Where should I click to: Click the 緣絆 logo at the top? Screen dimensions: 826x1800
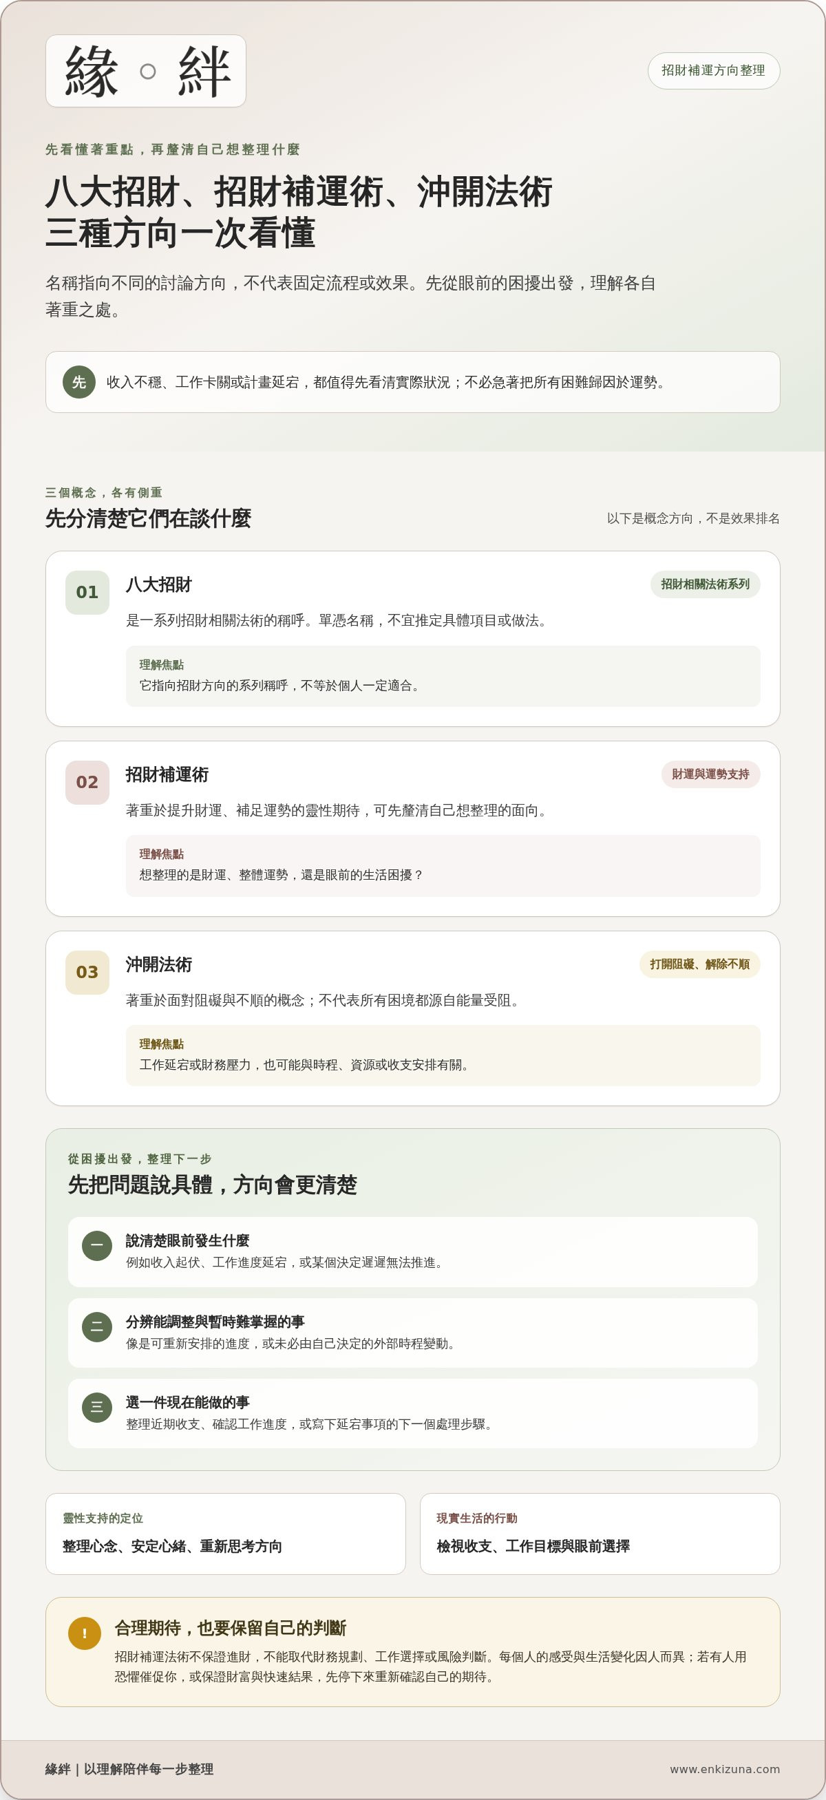click(146, 71)
